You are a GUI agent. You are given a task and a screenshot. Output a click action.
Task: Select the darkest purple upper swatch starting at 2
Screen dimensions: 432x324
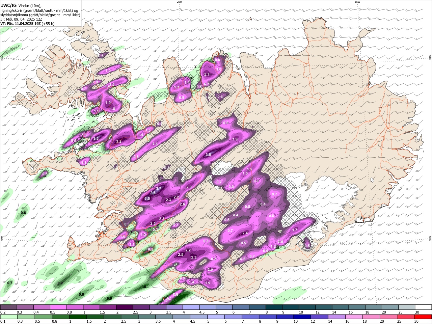pyautogui.click(x=124, y=307)
